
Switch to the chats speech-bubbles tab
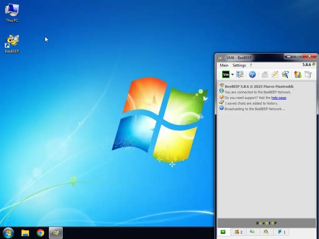(x=252, y=232)
